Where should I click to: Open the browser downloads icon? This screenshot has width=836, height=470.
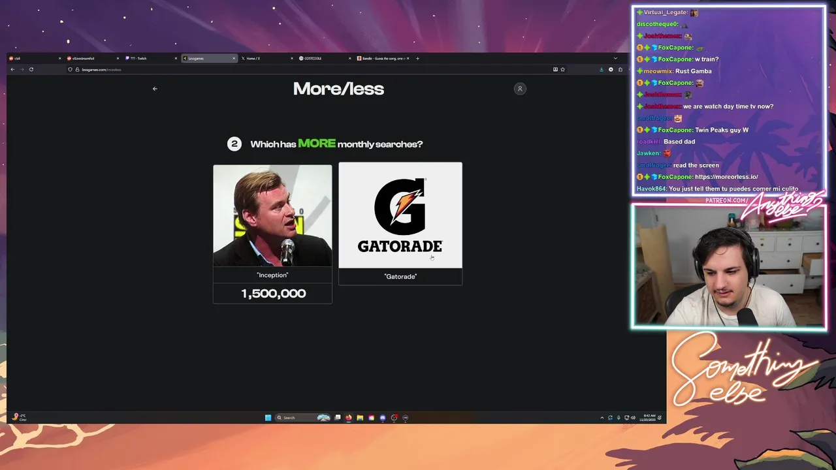click(602, 69)
